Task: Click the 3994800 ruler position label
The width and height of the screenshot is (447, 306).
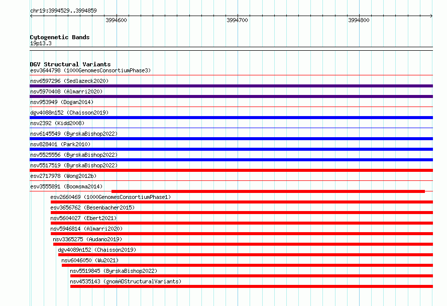Action: (359, 20)
